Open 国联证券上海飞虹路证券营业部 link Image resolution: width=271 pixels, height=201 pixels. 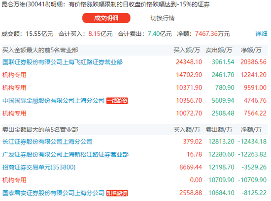point(63,62)
